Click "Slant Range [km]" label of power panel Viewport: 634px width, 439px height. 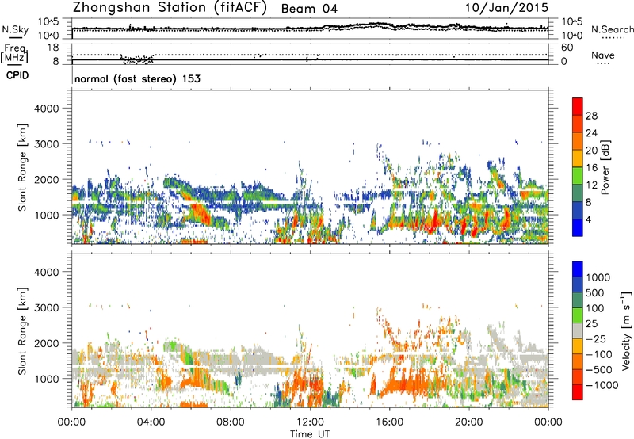[22, 167]
